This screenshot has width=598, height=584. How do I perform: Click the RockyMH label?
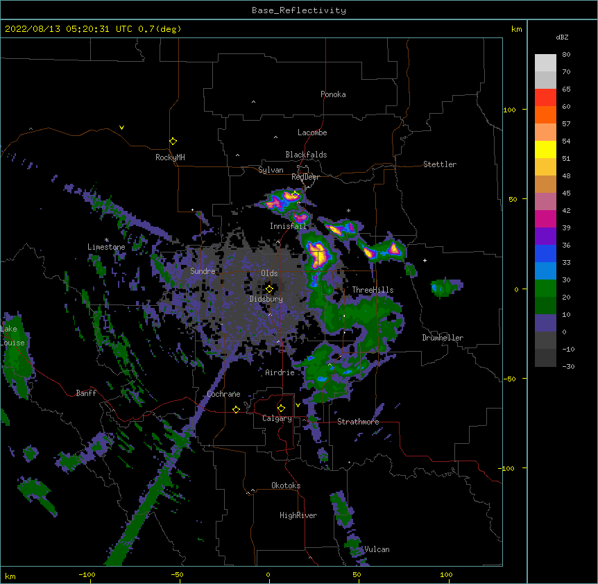[170, 157]
